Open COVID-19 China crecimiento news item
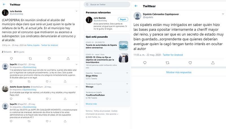Viewport: 226px width, 129px height. point(107,61)
